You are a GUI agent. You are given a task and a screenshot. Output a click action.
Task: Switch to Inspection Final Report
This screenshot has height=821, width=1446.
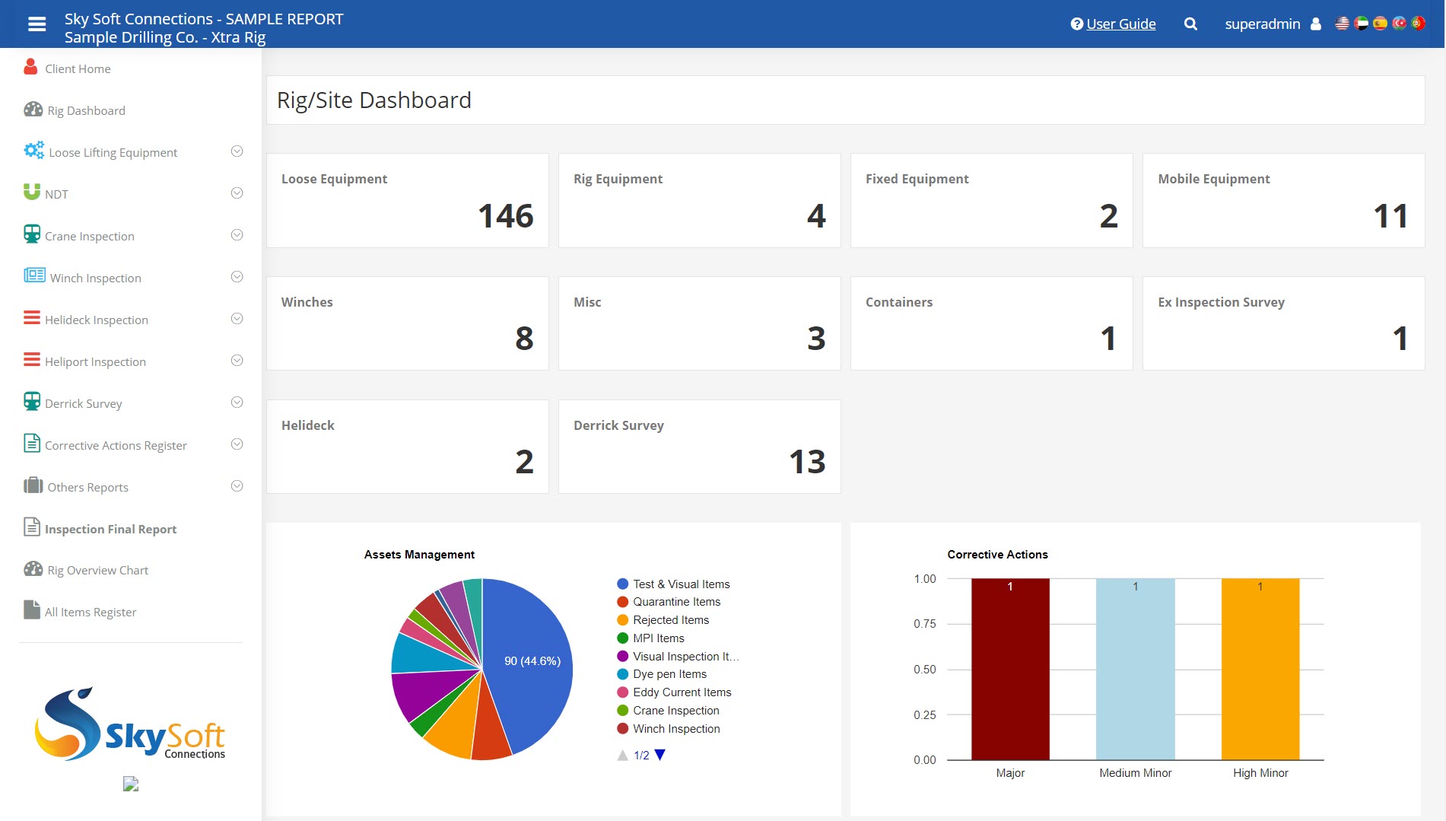110,528
